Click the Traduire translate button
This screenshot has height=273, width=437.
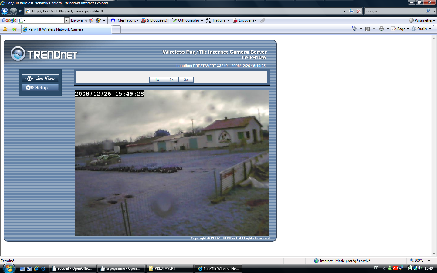[x=216, y=20]
